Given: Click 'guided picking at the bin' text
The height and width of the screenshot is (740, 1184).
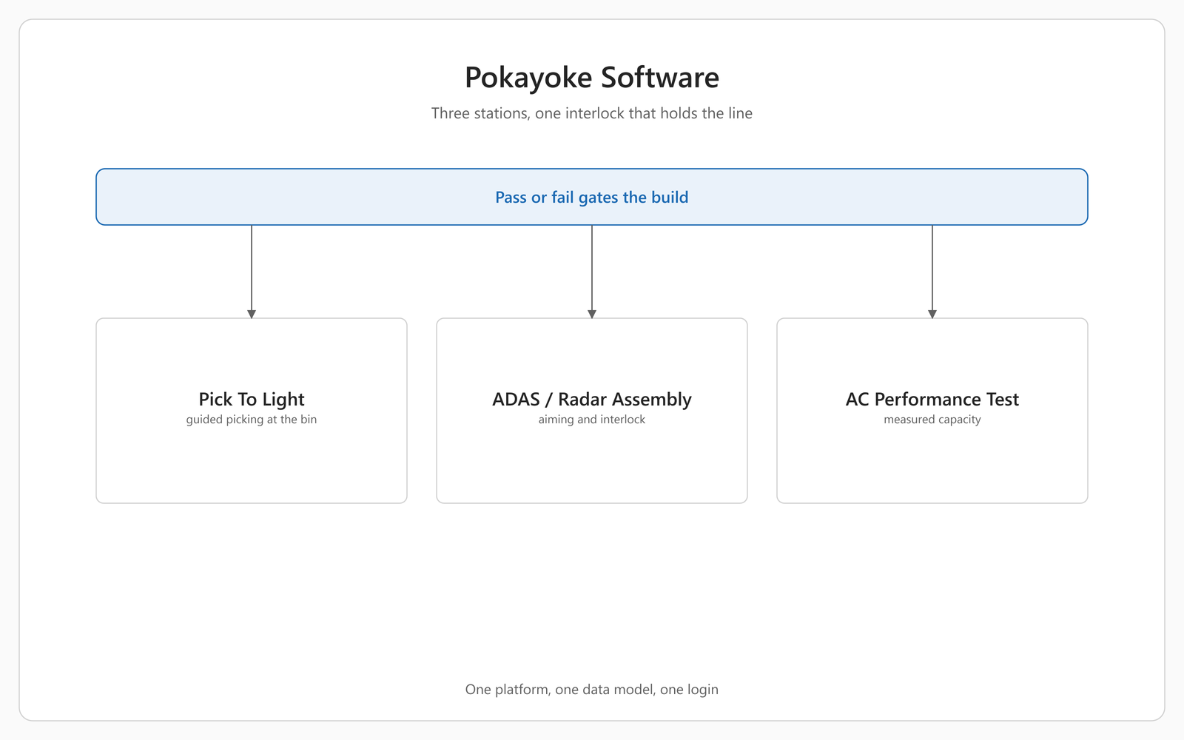Looking at the screenshot, I should 252,420.
